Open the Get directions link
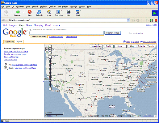Viewport: 159px width, 123px height. click(x=71, y=37)
